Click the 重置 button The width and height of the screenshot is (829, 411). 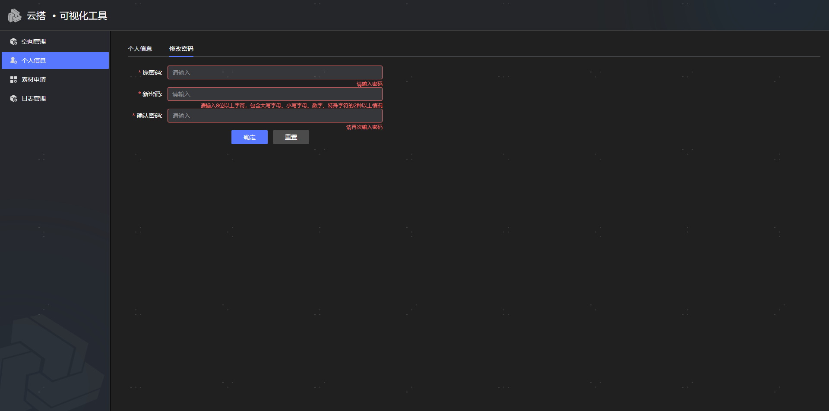coord(291,137)
